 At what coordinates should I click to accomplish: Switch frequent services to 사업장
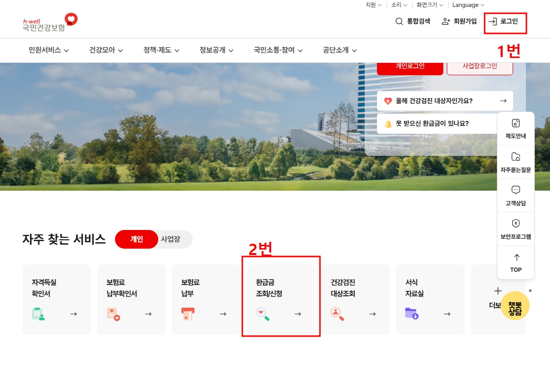coord(171,239)
